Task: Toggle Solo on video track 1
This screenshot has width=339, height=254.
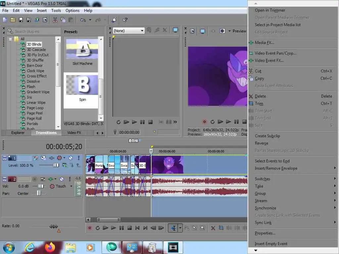Action: pos(79,158)
